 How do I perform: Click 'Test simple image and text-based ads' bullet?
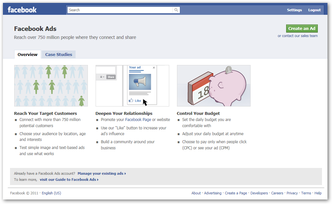pyautogui.click(x=52, y=151)
